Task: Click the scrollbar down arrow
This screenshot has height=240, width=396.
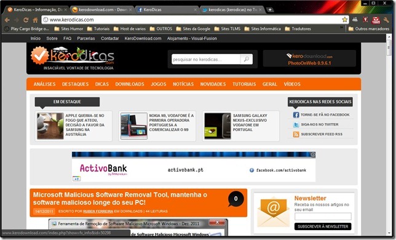Action: (389, 233)
